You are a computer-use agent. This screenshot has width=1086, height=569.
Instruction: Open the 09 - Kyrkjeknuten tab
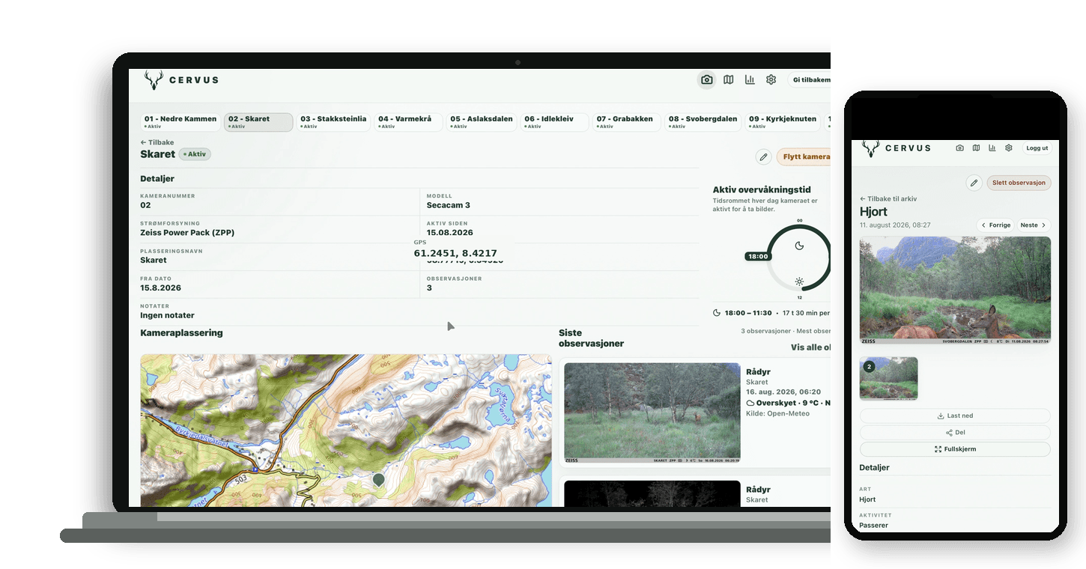coord(782,122)
